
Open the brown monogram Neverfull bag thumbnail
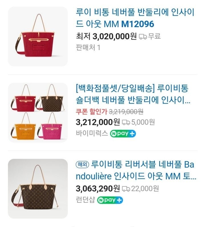pos(38,189)
